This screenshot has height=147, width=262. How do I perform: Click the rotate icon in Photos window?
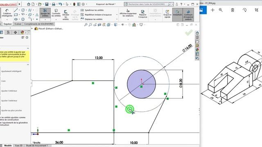[x=245, y=10]
